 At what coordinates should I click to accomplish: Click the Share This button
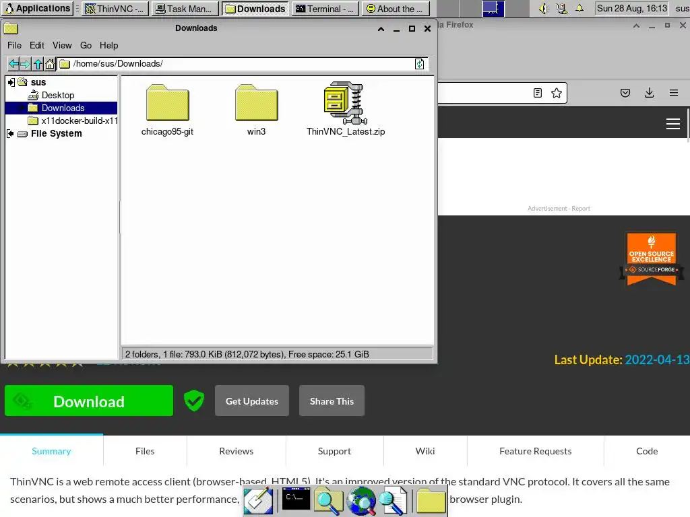click(x=332, y=401)
